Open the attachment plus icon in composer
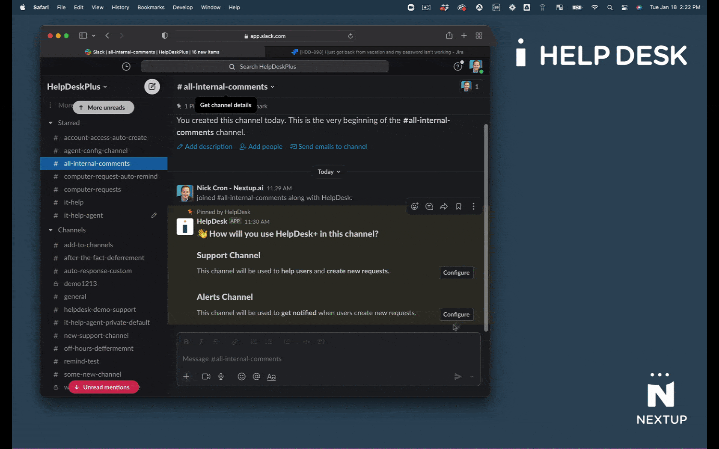 [x=186, y=376]
